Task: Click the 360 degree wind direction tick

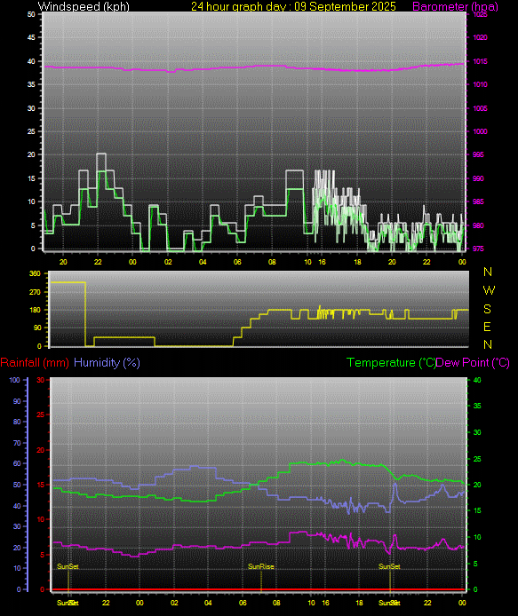Action: pos(35,273)
